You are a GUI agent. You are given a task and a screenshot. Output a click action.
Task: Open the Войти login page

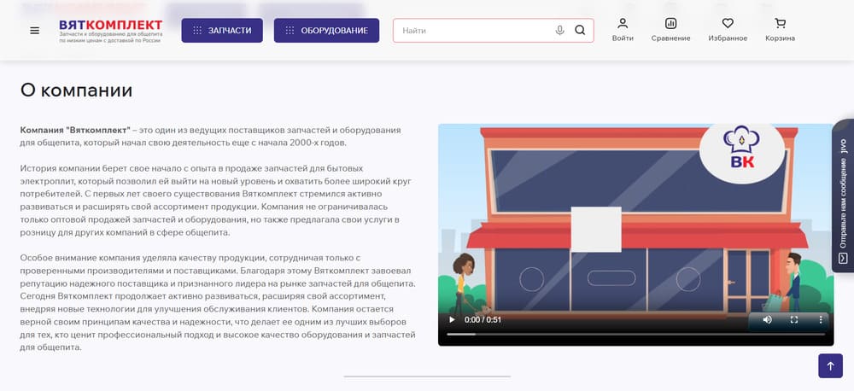(x=623, y=30)
